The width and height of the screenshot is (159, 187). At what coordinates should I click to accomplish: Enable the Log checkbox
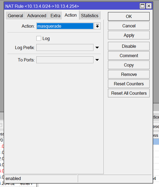pyautogui.click(x=39, y=39)
